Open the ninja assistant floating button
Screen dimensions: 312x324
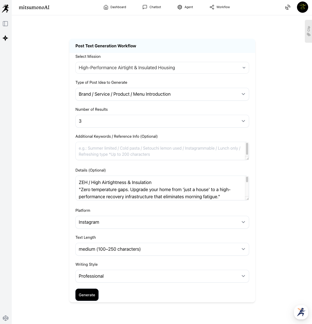tap(301, 312)
